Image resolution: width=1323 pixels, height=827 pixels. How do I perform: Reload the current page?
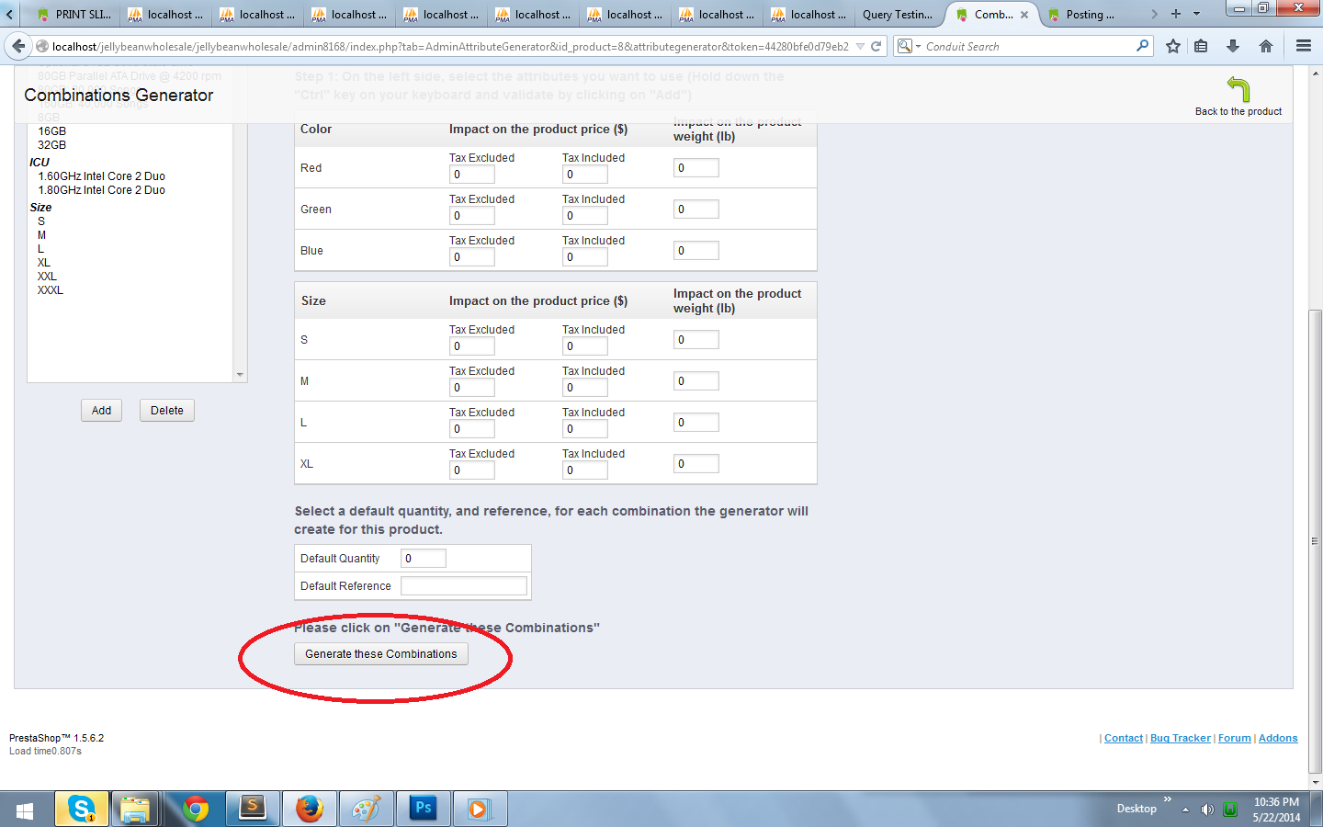[x=876, y=46]
